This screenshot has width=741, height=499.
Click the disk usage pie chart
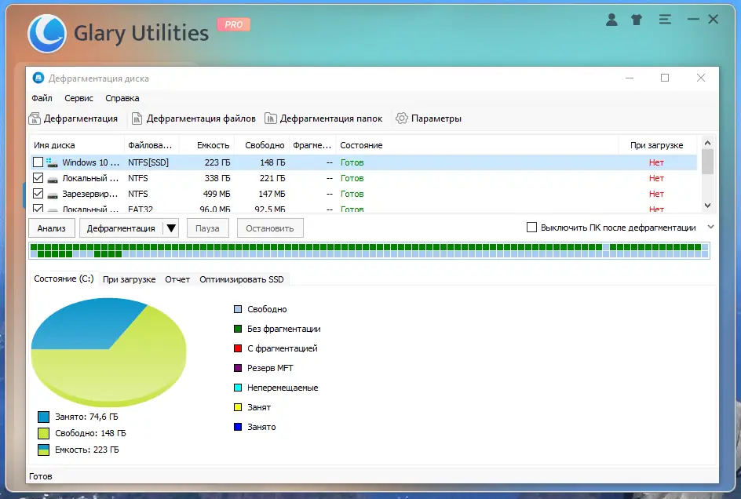pyautogui.click(x=108, y=352)
